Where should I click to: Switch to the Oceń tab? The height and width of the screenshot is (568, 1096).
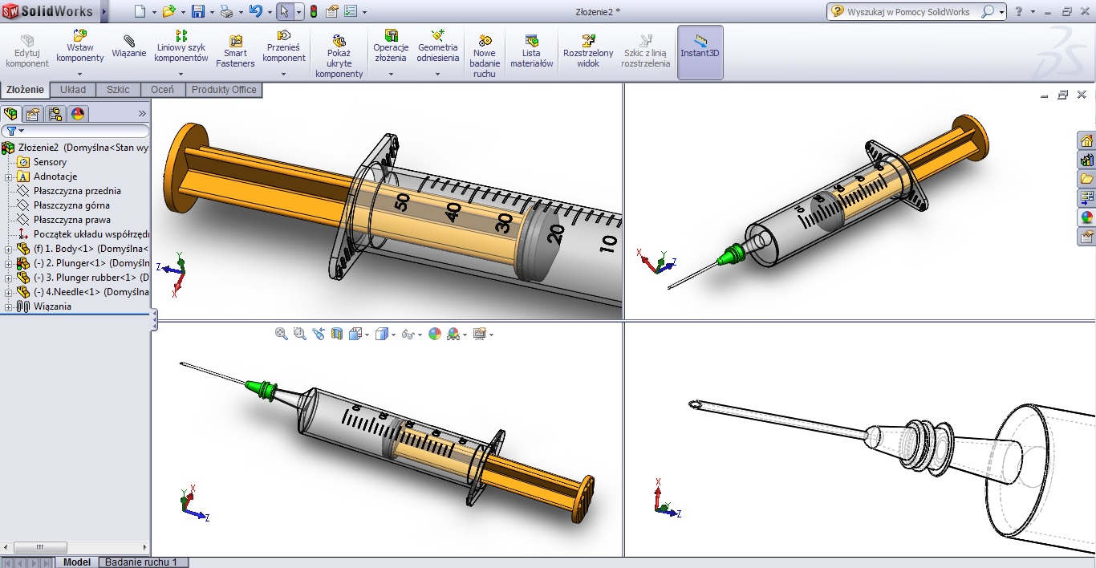tap(162, 90)
